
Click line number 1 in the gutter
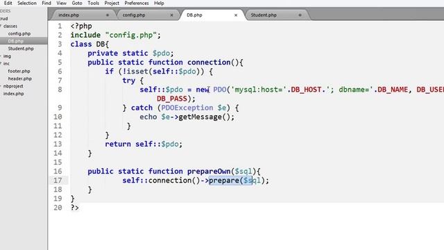(60, 26)
